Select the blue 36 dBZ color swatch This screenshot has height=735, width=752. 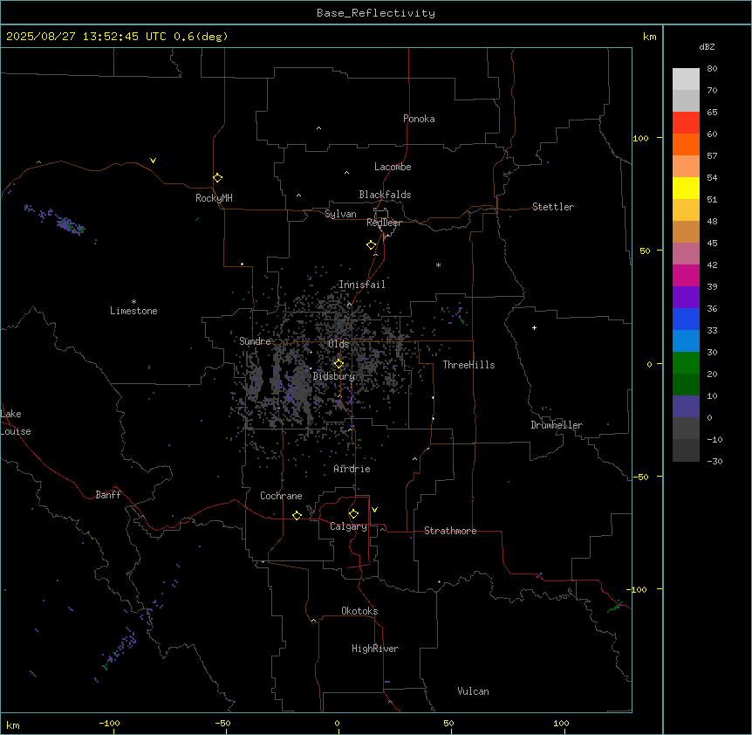(686, 319)
